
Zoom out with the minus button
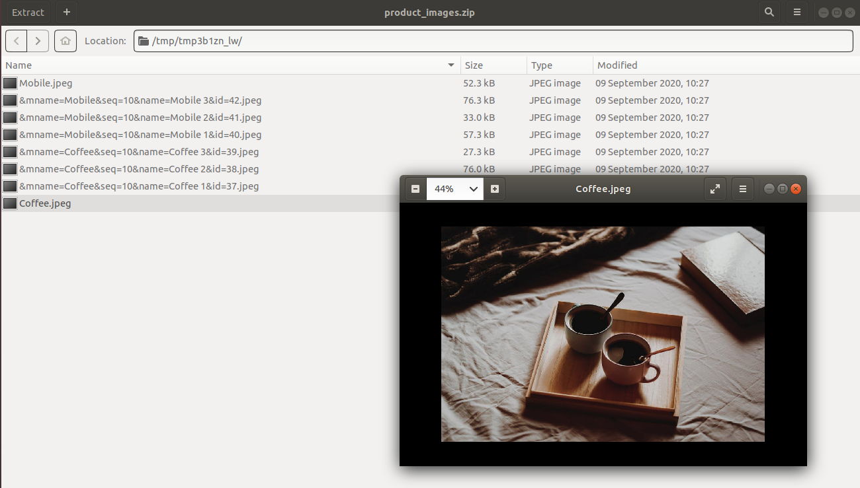[415, 189]
